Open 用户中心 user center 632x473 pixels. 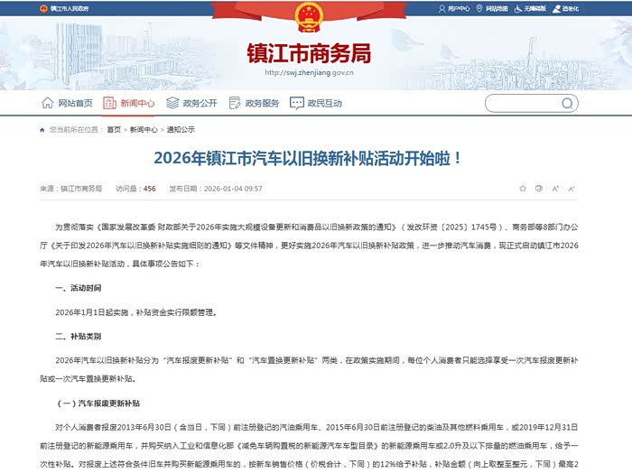pyautogui.click(x=454, y=8)
